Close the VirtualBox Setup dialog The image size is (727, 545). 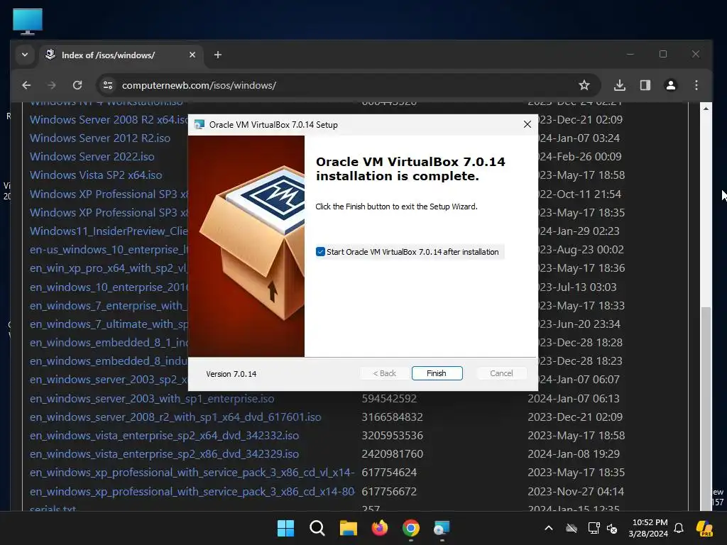click(x=528, y=124)
